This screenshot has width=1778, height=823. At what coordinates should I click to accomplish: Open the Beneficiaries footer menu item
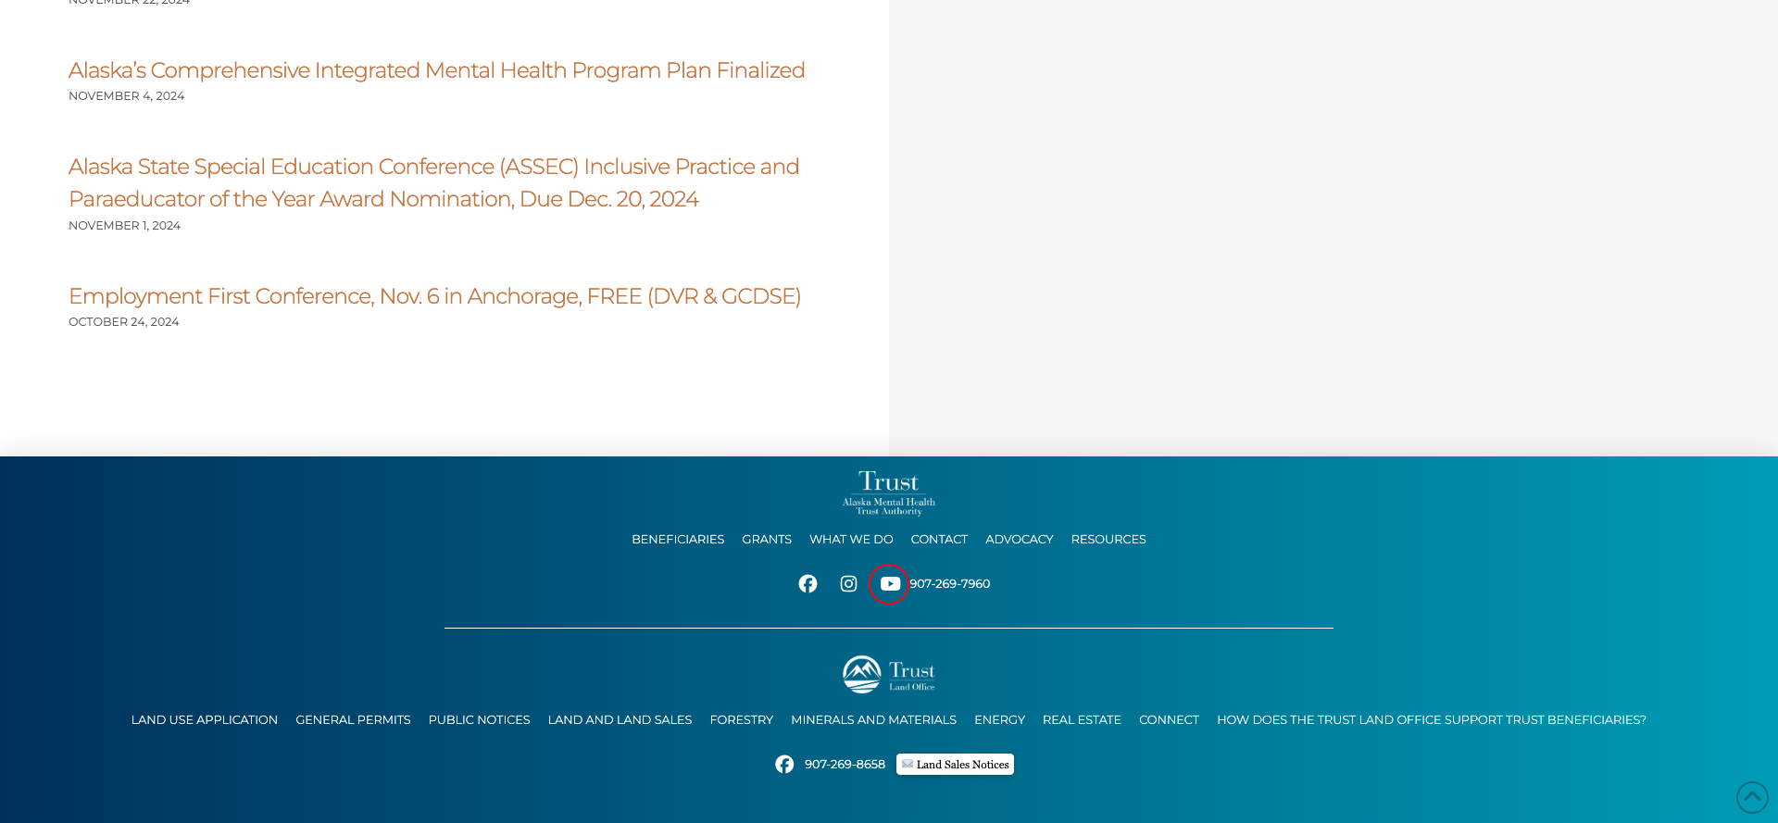coord(678,540)
